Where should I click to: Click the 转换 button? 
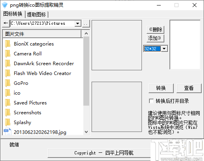pos(161,88)
